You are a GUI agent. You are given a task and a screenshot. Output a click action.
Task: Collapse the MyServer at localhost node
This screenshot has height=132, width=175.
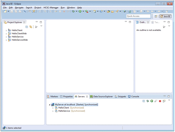pyautogui.click(x=50, y=105)
